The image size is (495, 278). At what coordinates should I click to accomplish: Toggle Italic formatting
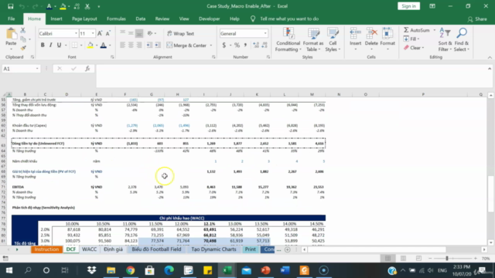[50, 46]
